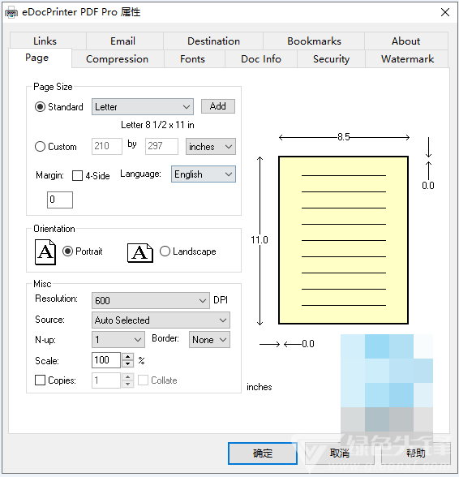
Task: Decrease Scale with the down spinner arrow
Action: coord(128,363)
